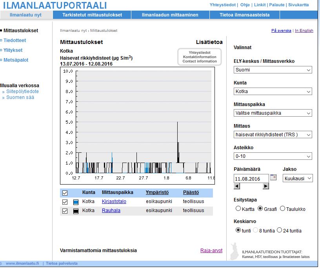
Task: Follow the Raja-arvot link
Action: (x=211, y=251)
